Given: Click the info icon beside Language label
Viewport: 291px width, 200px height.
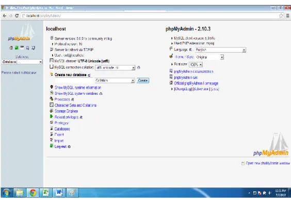Looking at the screenshot, I should tap(190, 49).
